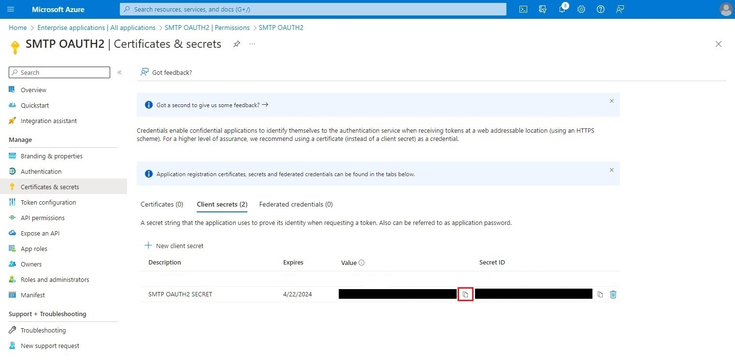Open the portal Settings gear
This screenshot has width=735, height=362.
581,9
